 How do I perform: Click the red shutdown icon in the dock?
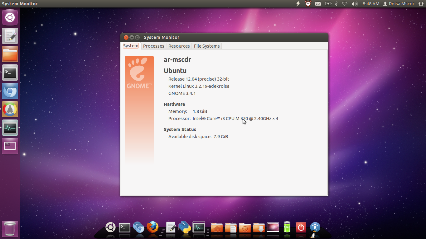(301, 227)
